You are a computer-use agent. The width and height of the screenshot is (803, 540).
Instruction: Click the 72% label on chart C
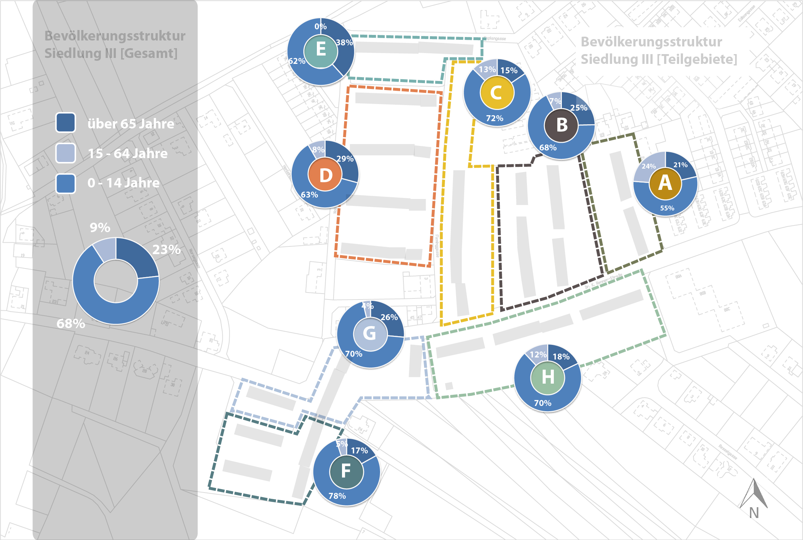(495, 118)
